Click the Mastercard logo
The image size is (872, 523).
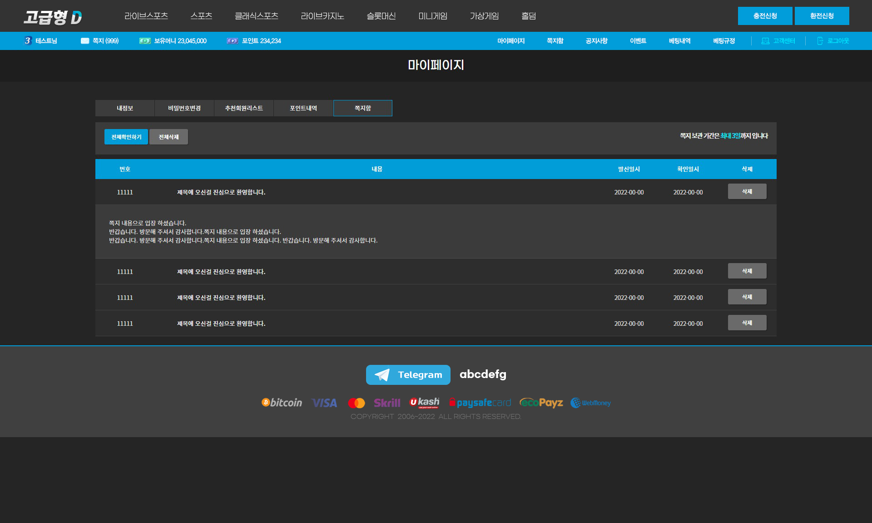(x=357, y=403)
